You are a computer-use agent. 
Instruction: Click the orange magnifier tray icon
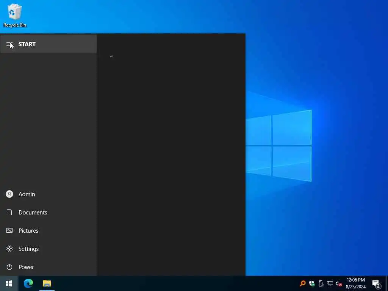point(302,283)
